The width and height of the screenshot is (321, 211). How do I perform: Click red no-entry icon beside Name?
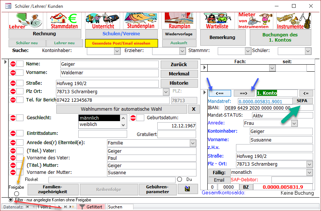point(13,64)
